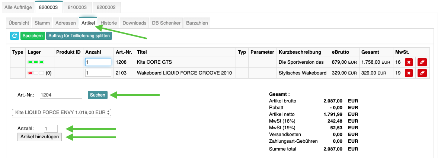Click Anzahl field for Kite CORE GTS
Image resolution: width=441 pixels, height=158 pixels.
point(98,62)
